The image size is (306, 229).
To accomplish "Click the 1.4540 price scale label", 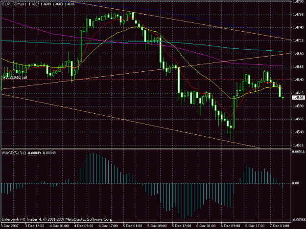I will [298, 132].
